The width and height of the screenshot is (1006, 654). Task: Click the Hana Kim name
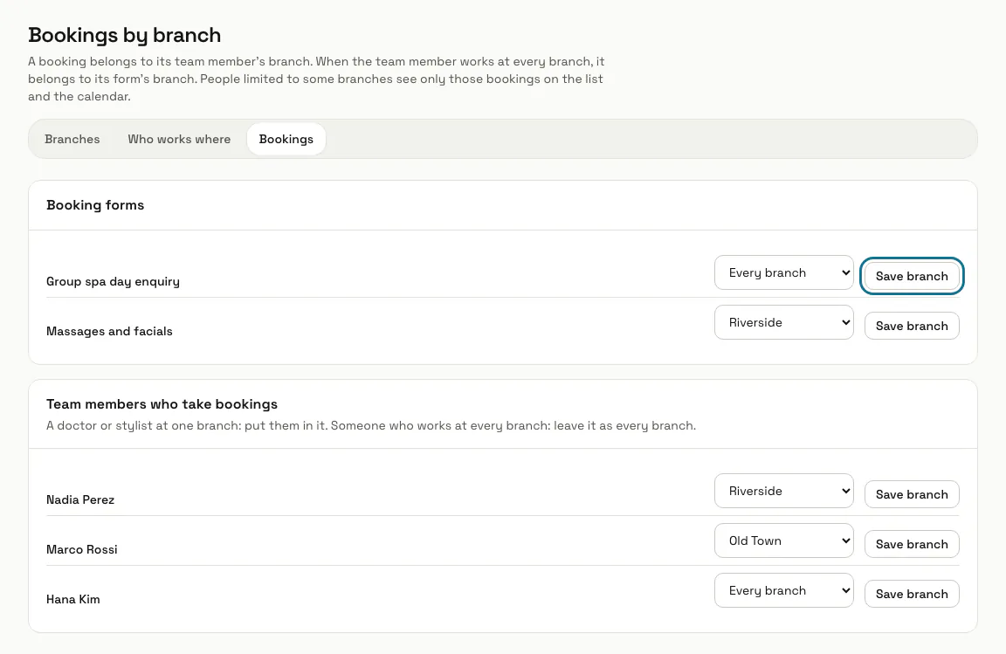73,600
